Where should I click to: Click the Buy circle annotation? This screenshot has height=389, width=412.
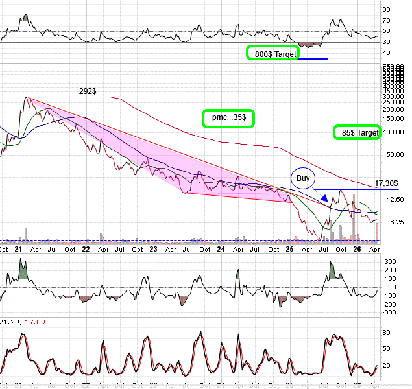tap(303, 178)
